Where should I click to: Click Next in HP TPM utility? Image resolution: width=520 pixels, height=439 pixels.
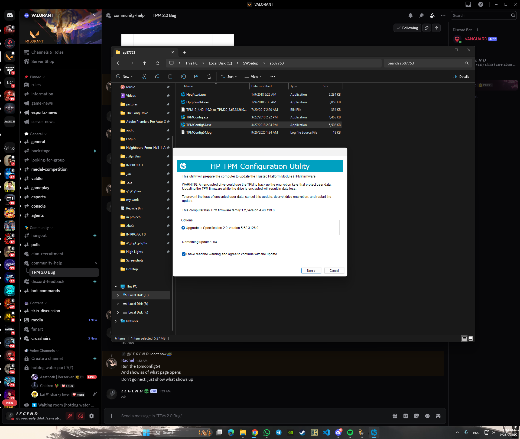311,271
